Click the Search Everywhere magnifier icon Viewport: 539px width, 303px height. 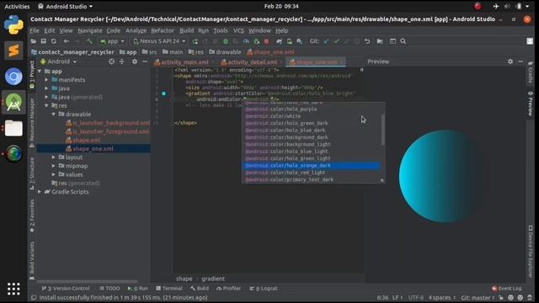(403, 41)
